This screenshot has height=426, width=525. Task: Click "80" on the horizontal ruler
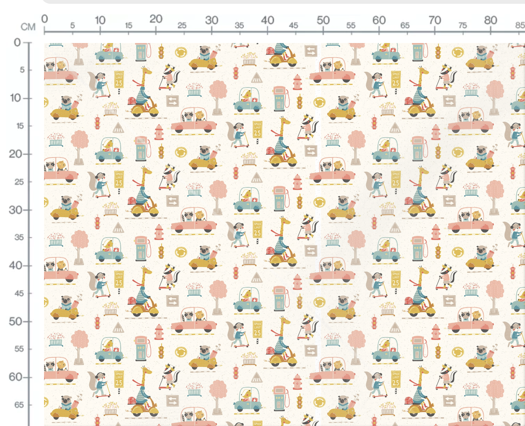coord(491,20)
